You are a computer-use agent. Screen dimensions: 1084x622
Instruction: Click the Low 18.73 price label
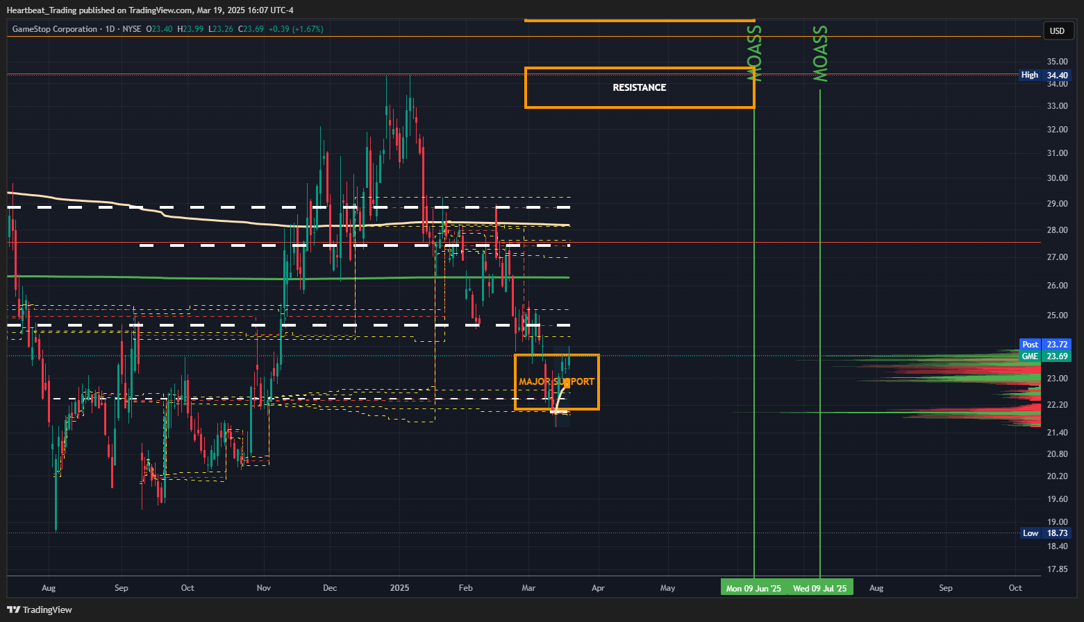click(1044, 533)
